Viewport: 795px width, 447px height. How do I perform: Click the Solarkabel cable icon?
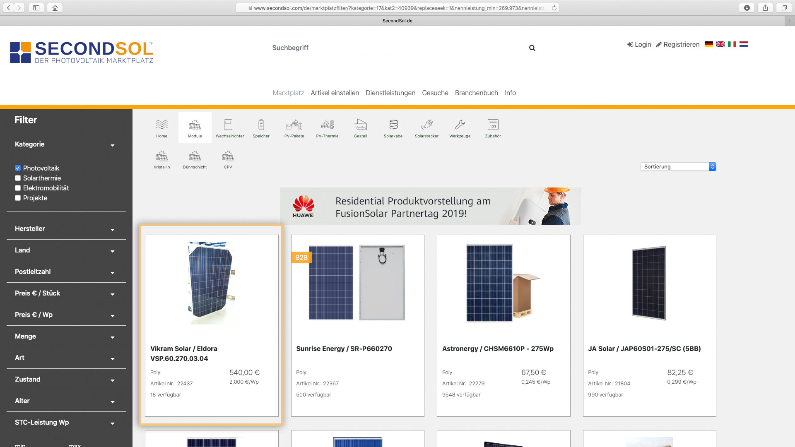click(393, 127)
